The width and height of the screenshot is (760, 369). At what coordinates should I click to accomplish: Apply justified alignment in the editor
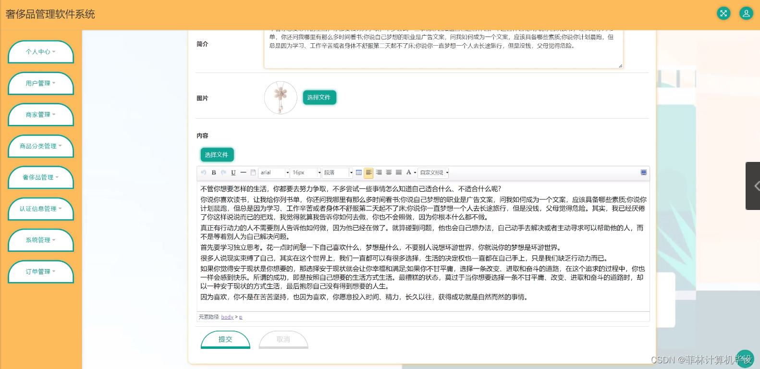[399, 172]
